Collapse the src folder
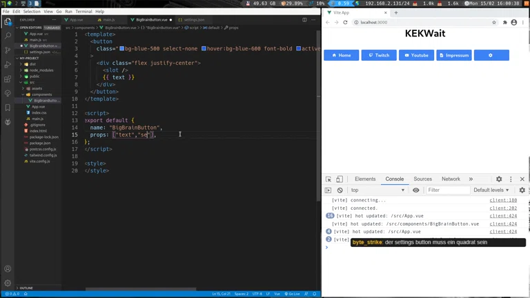Screen dimensions: 530x298 tap(32, 83)
